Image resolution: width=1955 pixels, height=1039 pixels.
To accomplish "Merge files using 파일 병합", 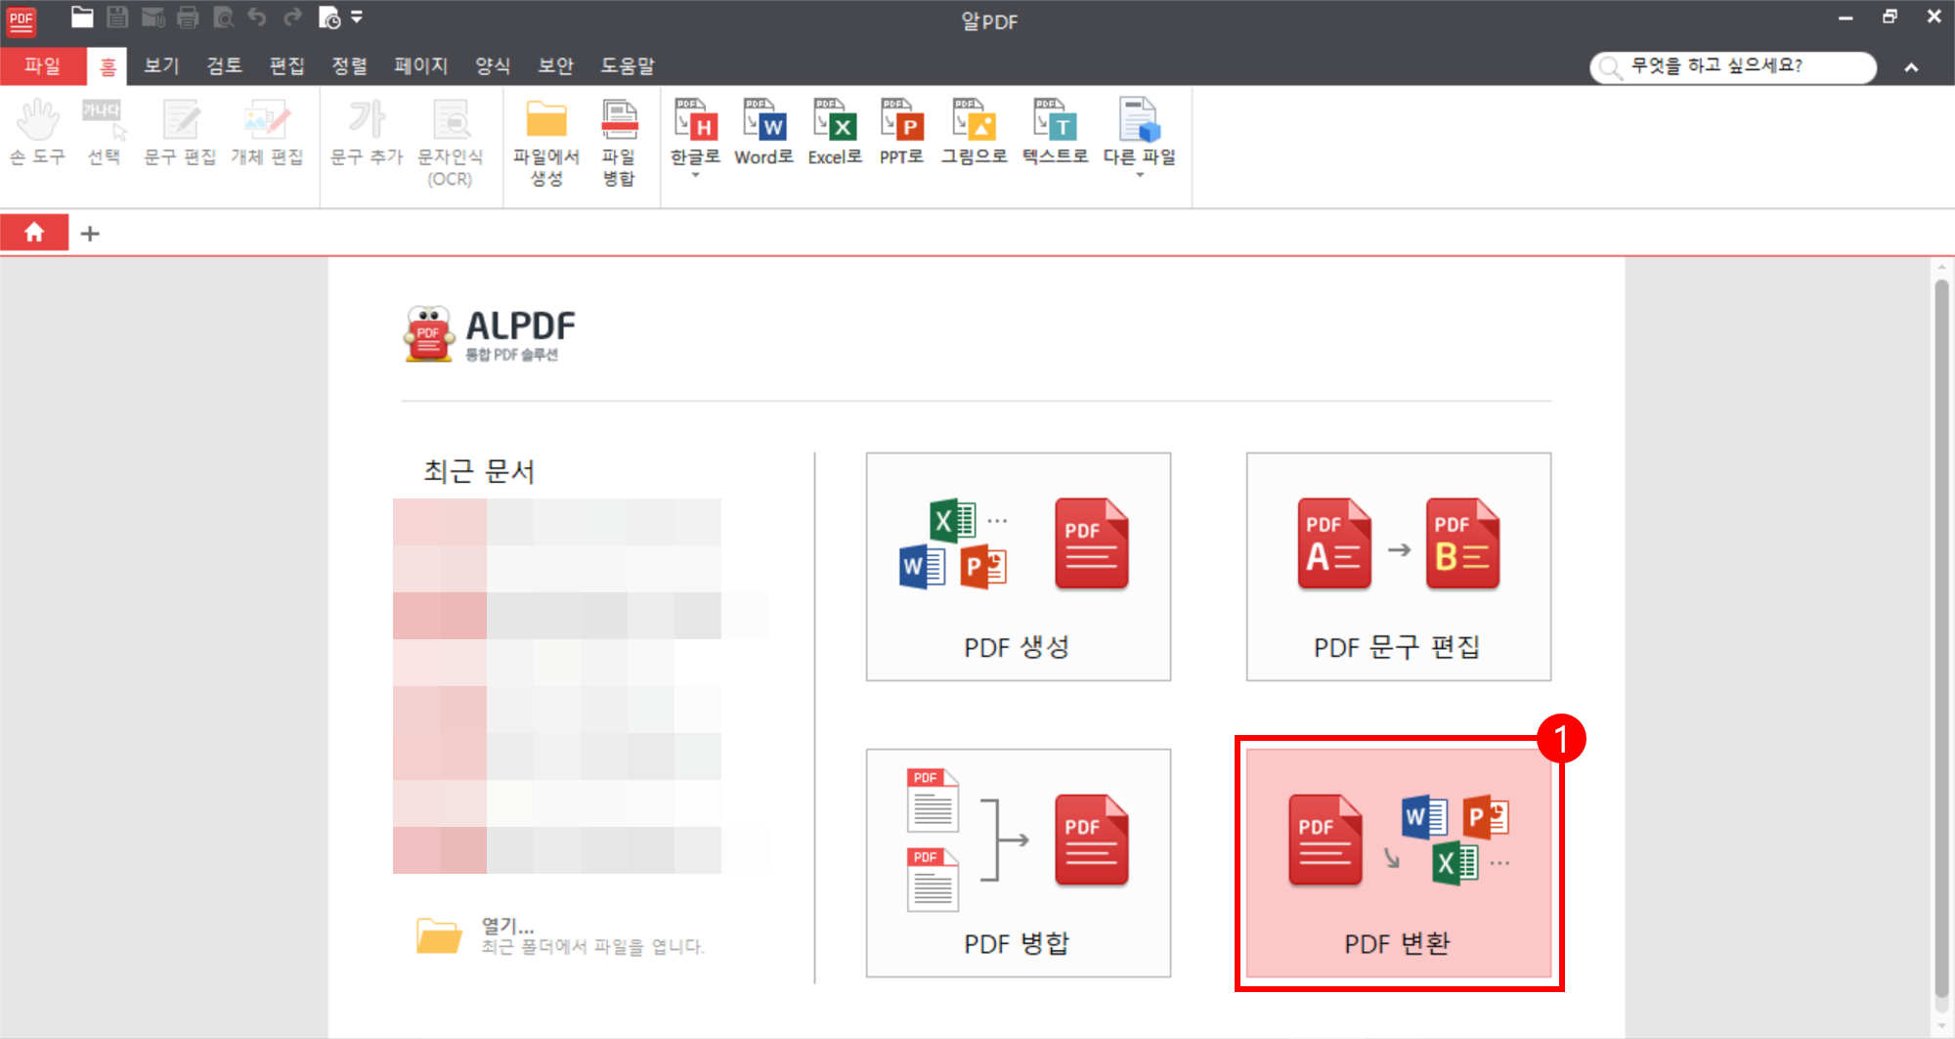I will click(x=620, y=135).
